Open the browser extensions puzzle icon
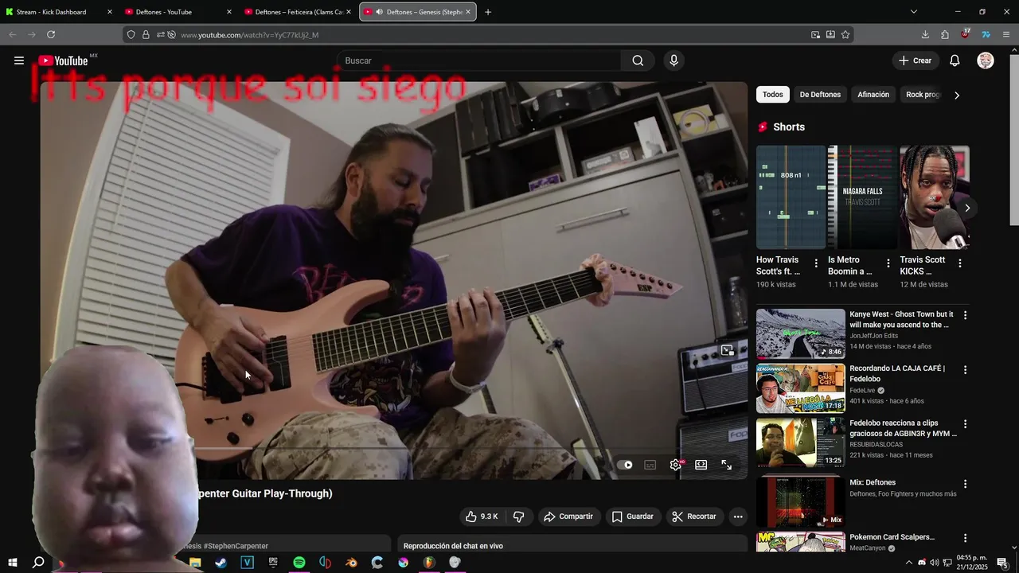The image size is (1019, 573). [x=945, y=34]
